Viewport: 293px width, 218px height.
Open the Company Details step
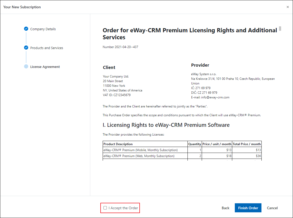pos(43,29)
